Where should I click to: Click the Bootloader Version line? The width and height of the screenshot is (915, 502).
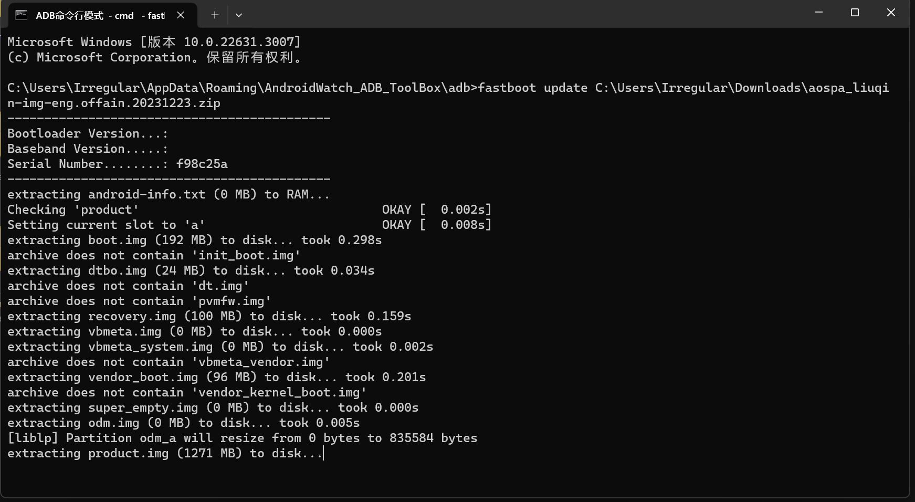[x=88, y=133]
